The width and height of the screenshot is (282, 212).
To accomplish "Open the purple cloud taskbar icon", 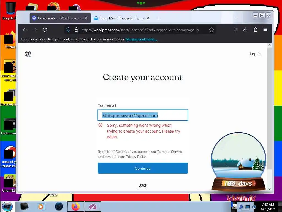I will coord(93,206).
